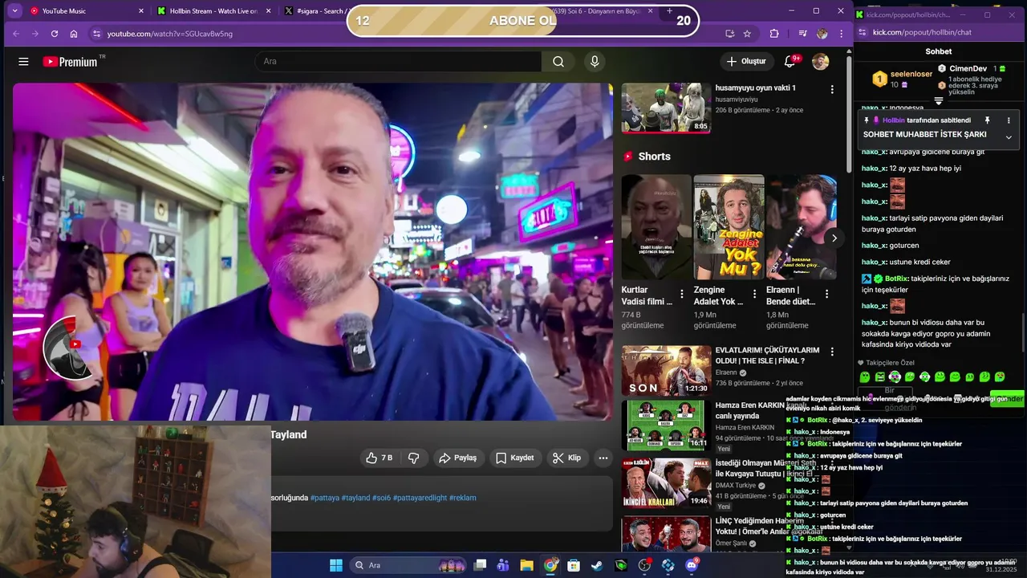
Task: Open a new Chrome tab
Action: point(669,11)
